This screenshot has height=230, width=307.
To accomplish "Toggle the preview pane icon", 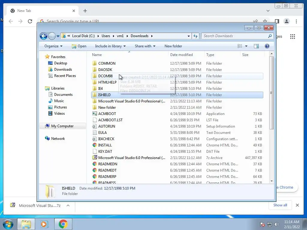I will tap(256, 46).
